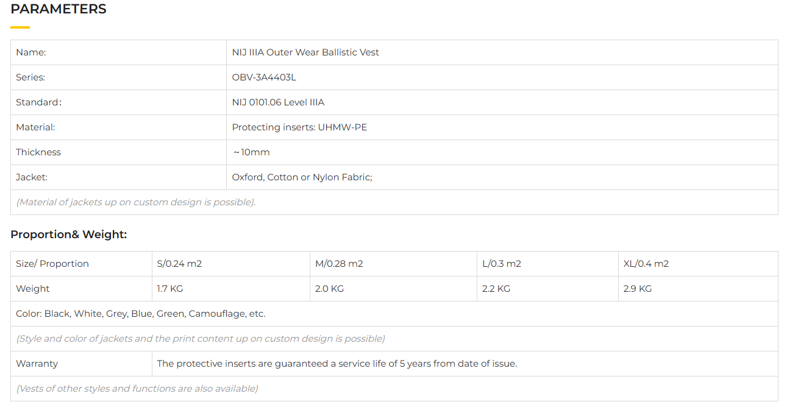Select the 'Oxford, Cotton or Nylon Fabric' cell

[302, 177]
